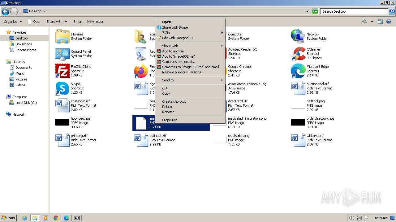Select the auctionanal.rtf file icon
Image resolution: width=396 pixels, height=222 pixels.
[298, 88]
